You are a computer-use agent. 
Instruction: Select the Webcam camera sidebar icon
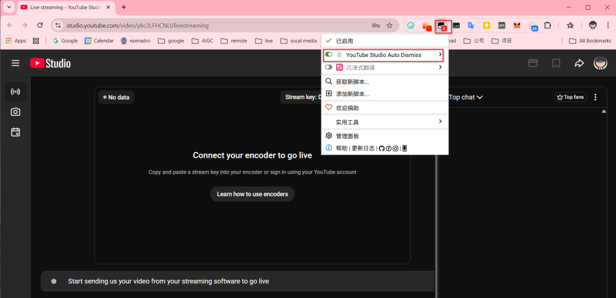(x=15, y=112)
